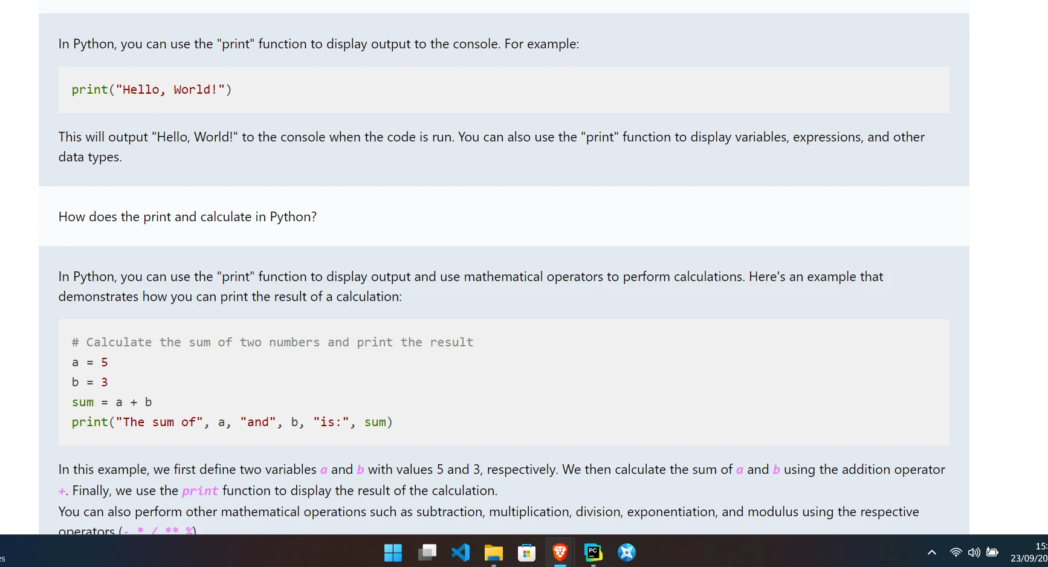Click the "sum = a + b" code line

(112, 403)
